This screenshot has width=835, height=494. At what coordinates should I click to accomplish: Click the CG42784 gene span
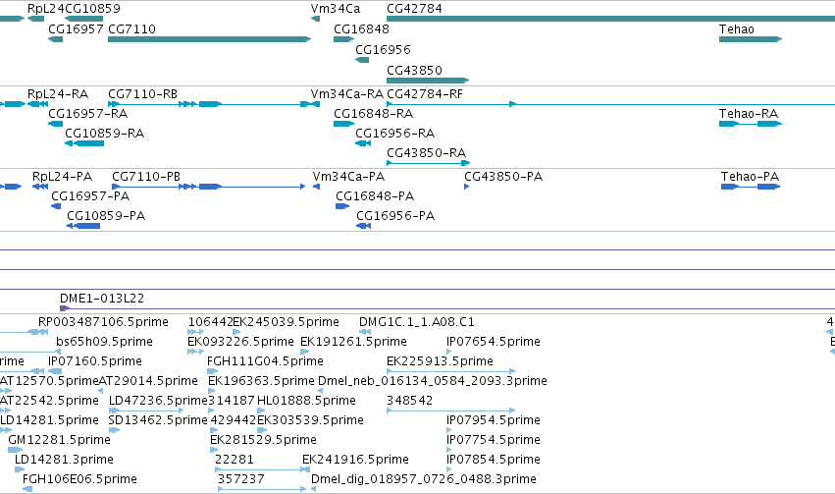[x=611, y=19]
